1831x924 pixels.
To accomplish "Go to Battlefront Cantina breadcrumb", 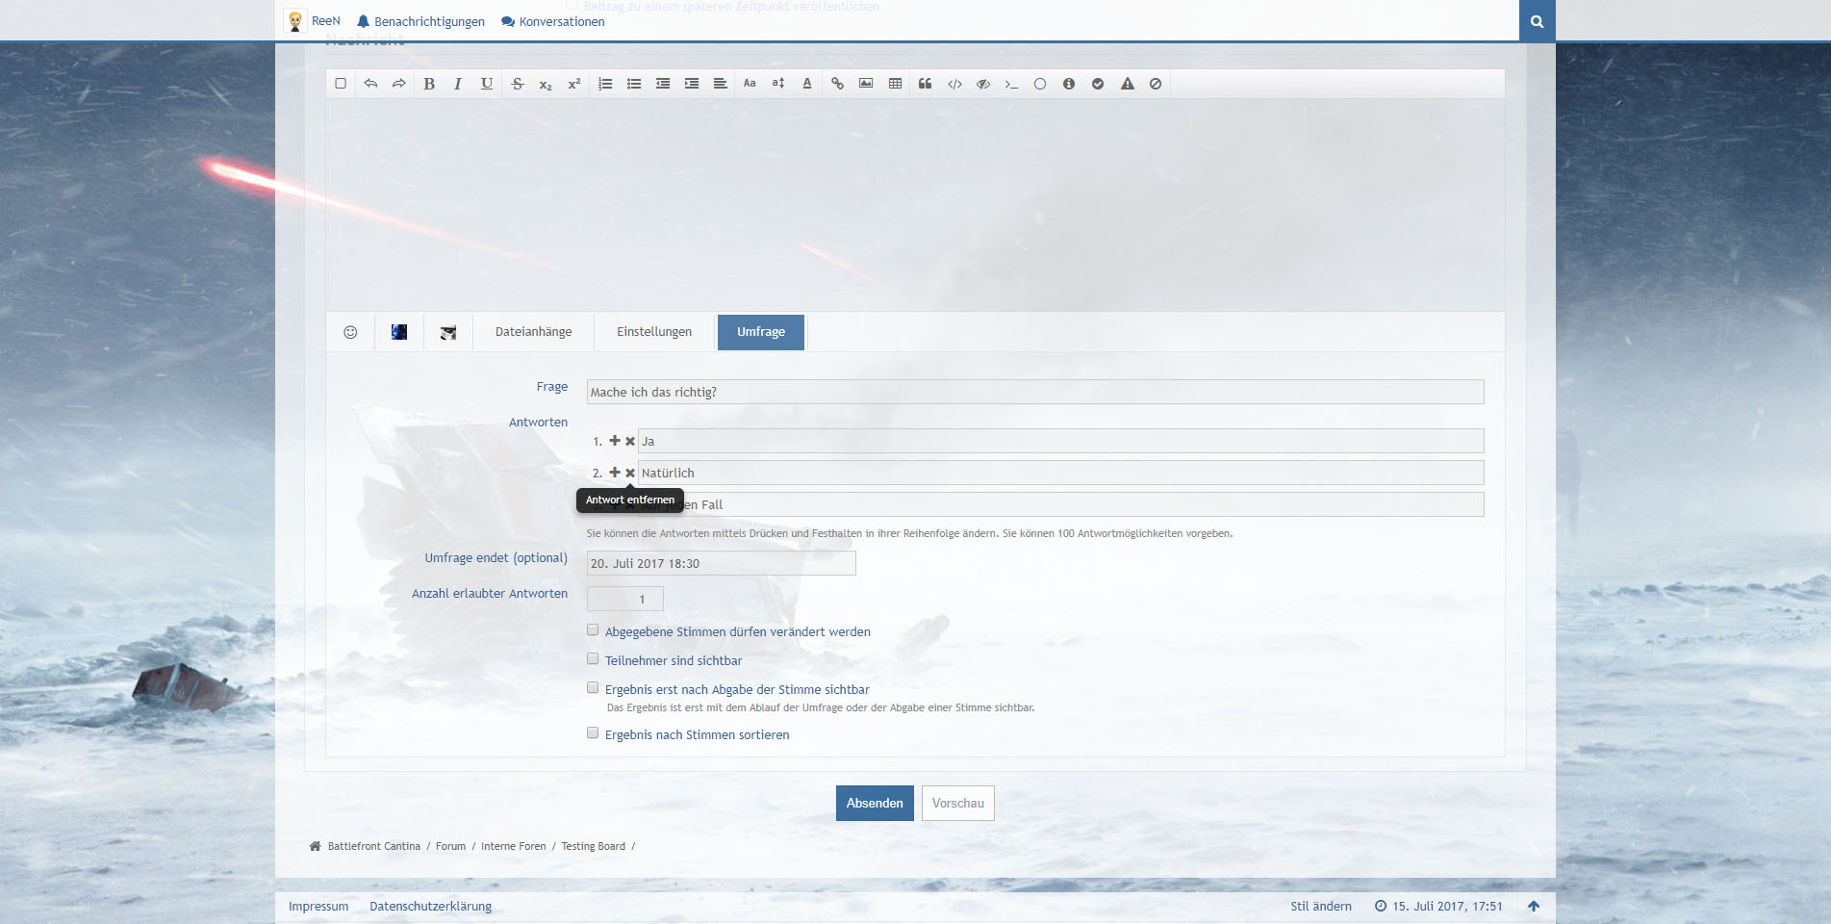I will click(x=374, y=847).
